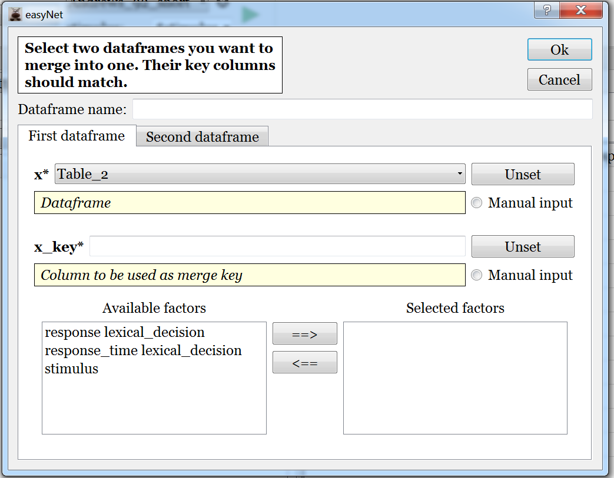Toggle Manual input for the merge key column
Image resolution: width=614 pixels, height=478 pixels.
click(477, 275)
